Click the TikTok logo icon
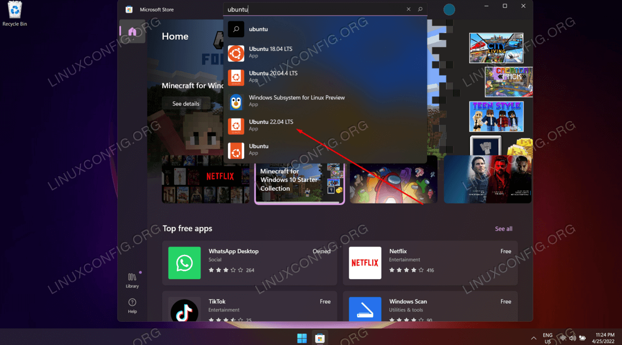The width and height of the screenshot is (622, 345). 185,310
